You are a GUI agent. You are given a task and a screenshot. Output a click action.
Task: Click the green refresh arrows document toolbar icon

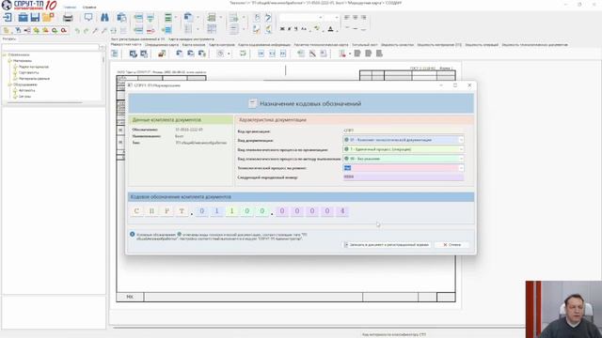tap(243, 54)
